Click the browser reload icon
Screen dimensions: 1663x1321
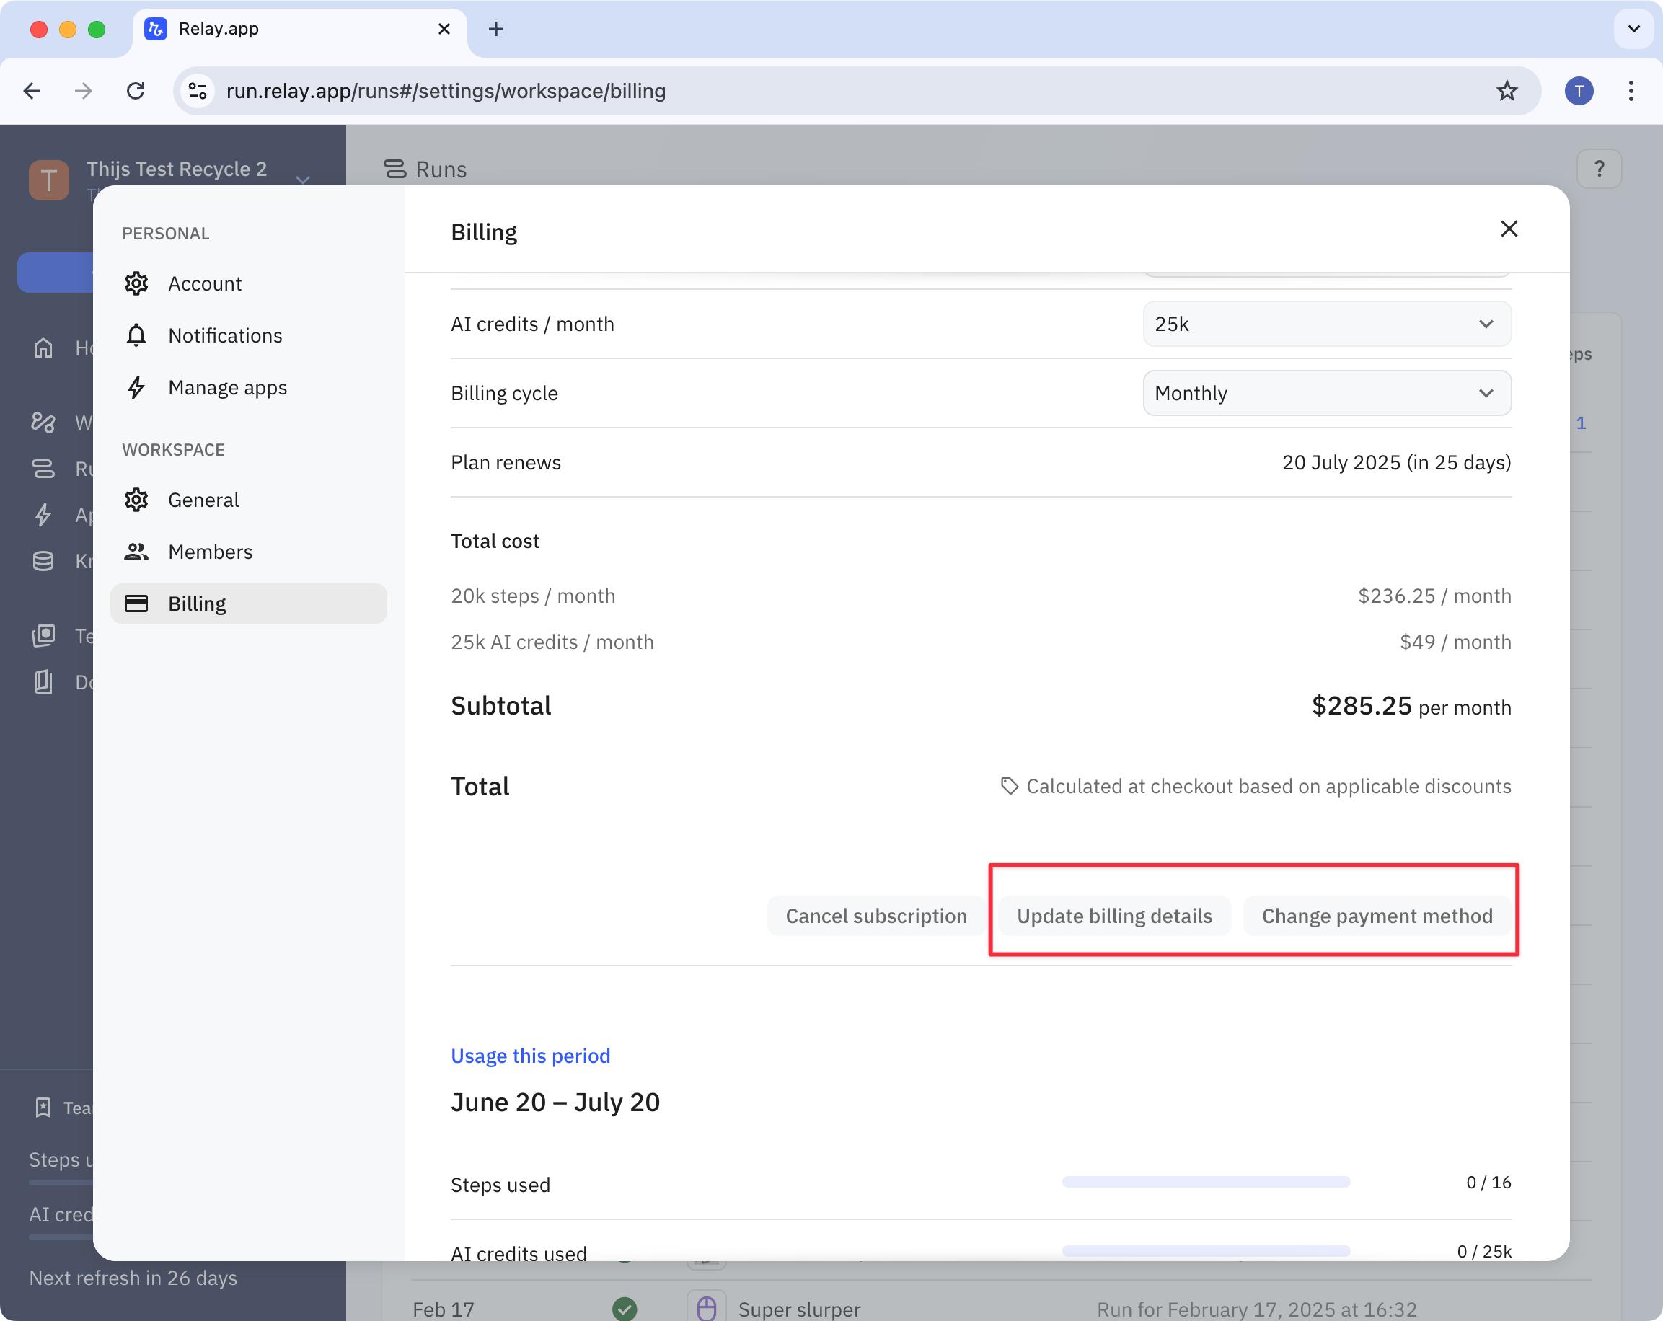(x=136, y=91)
